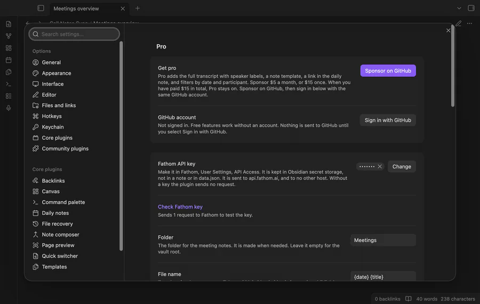Click the settings sidebar scrollbar
480x304 pixels.
click(121, 146)
